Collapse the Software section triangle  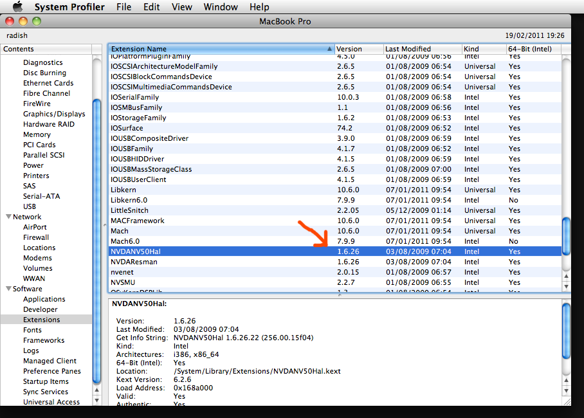8,288
